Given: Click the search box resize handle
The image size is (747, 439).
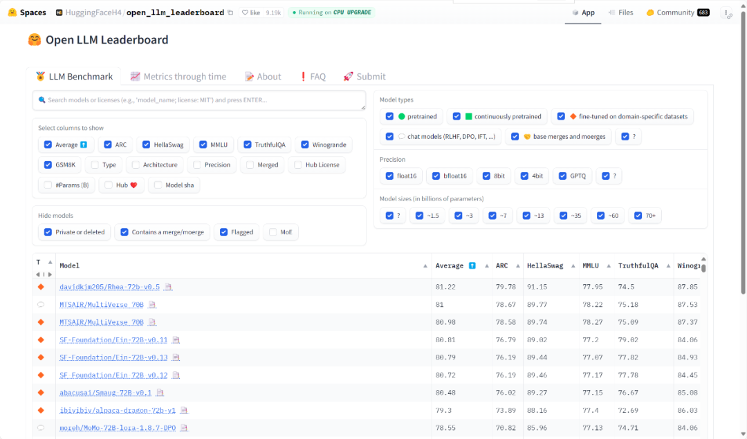Looking at the screenshot, I should pyautogui.click(x=363, y=108).
